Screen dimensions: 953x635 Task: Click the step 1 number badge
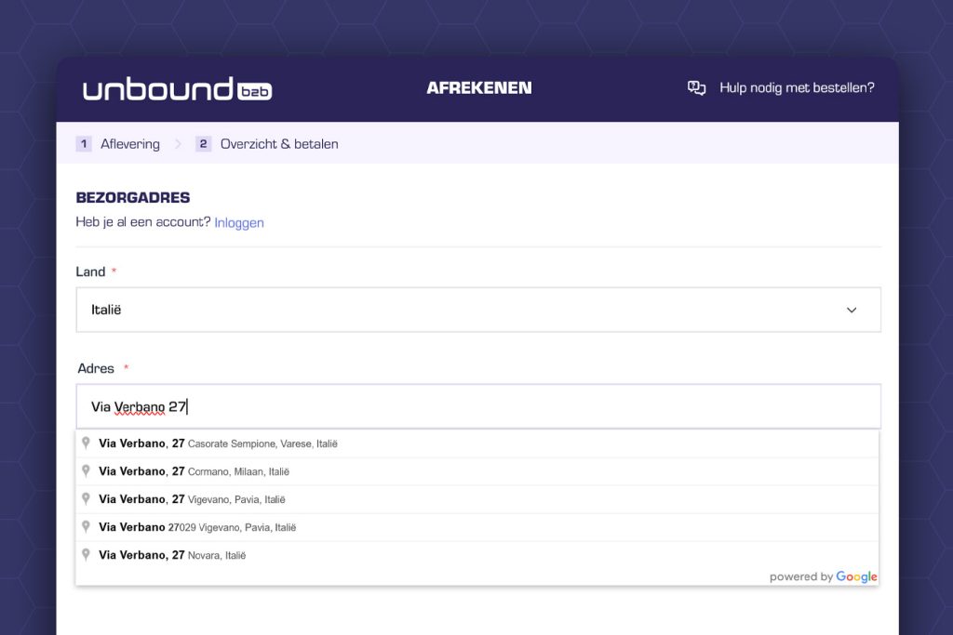coord(84,144)
